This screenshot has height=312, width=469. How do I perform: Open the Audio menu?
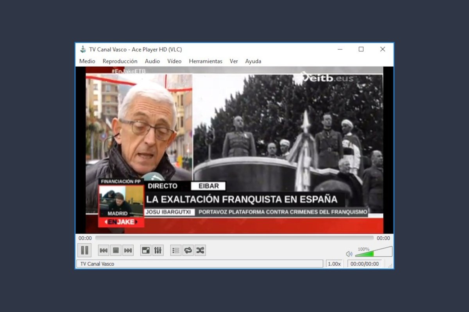pyautogui.click(x=152, y=61)
